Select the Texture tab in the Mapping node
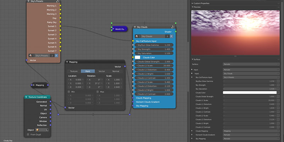The image size is (284, 142). click(74, 71)
